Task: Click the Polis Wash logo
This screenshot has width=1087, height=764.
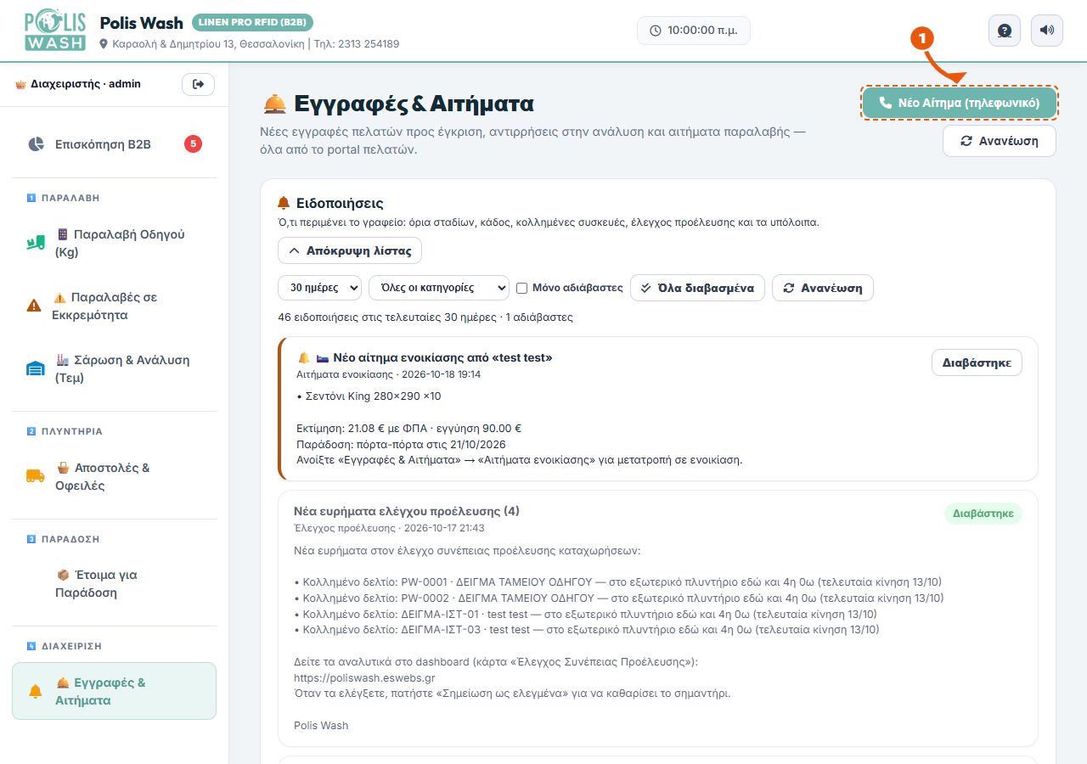Action: coord(55,31)
